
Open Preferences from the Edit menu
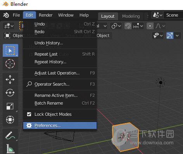click(60, 125)
